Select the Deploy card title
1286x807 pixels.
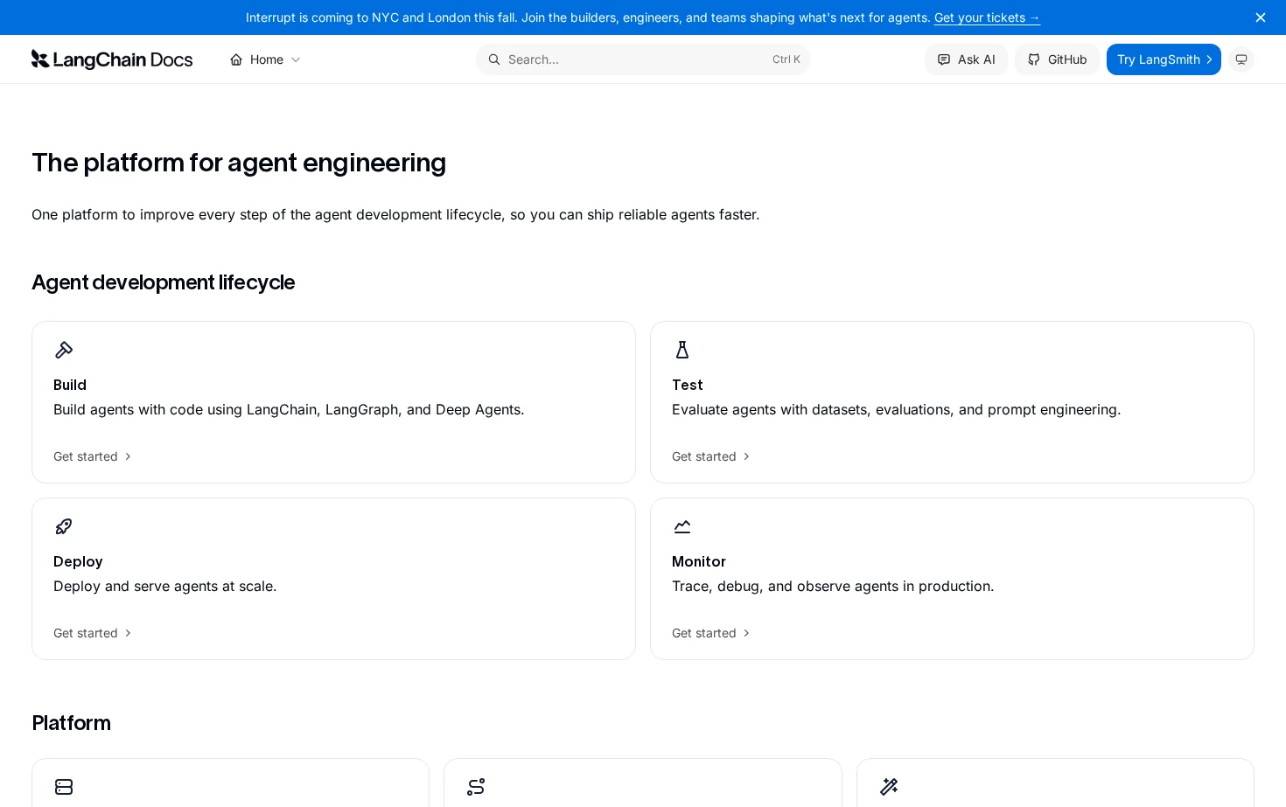pyautogui.click(x=78, y=561)
